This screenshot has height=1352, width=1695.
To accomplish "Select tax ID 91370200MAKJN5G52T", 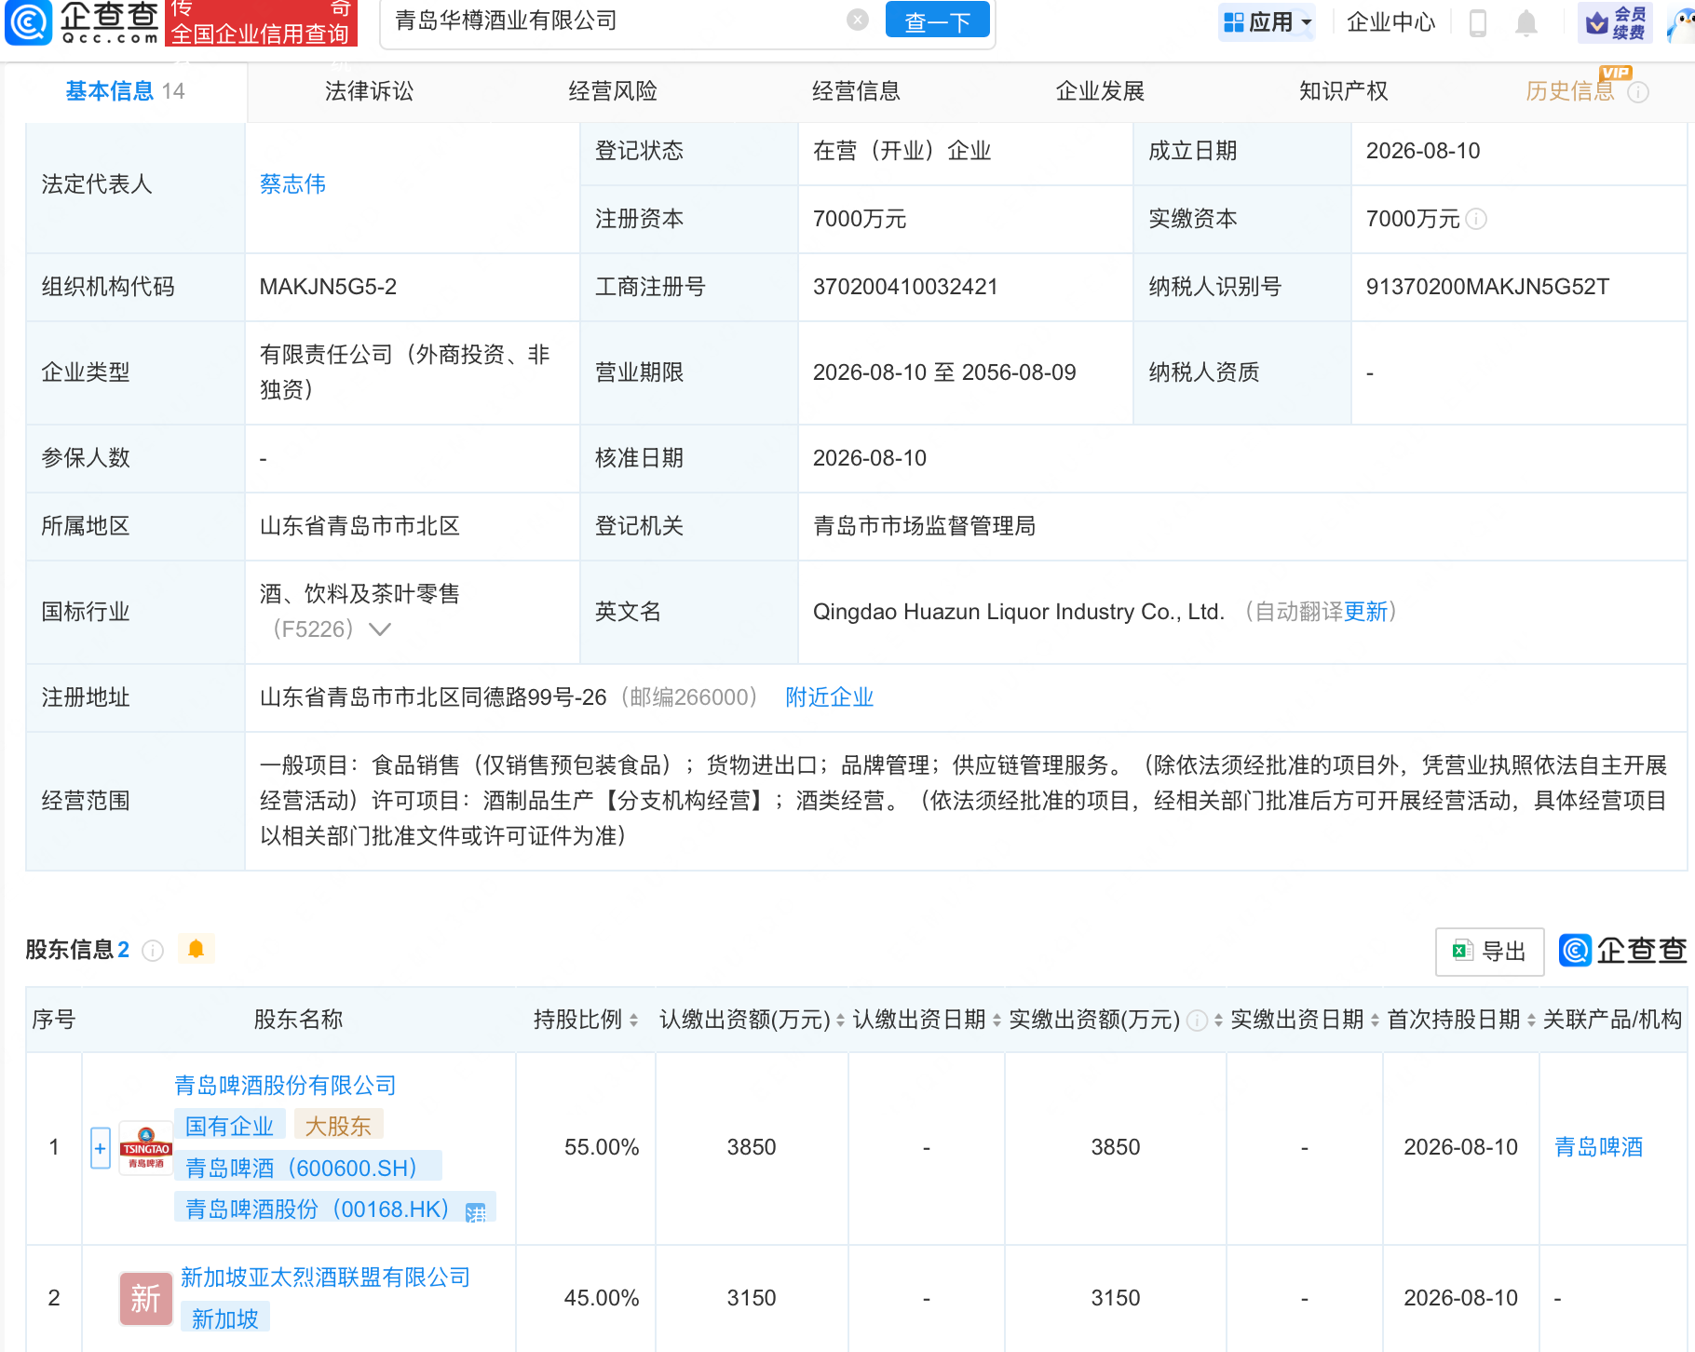I will 1488,287.
